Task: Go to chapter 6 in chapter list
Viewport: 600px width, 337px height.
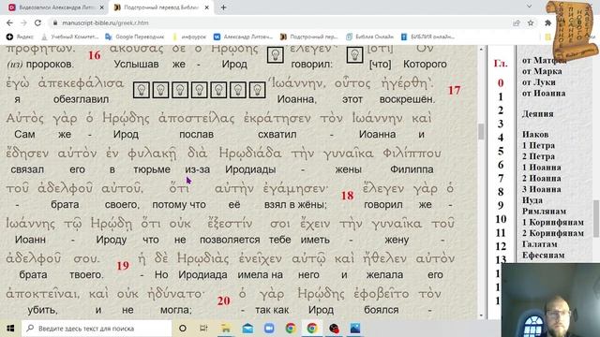Action: pyautogui.click(x=501, y=165)
